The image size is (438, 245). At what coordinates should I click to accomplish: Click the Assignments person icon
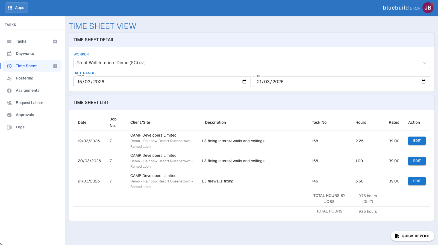(9, 91)
